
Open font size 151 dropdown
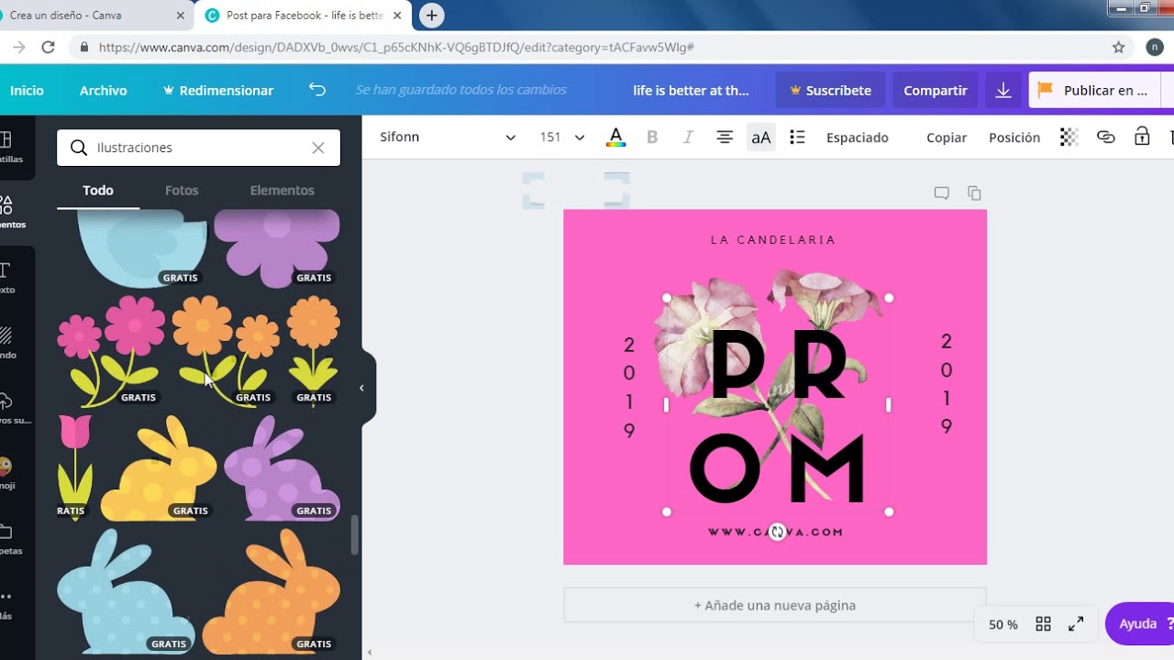click(x=561, y=137)
